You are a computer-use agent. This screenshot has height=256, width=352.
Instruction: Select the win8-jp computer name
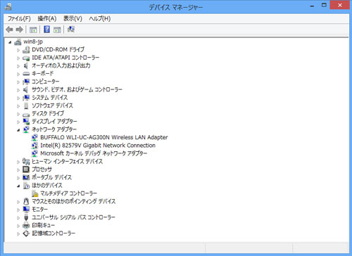pos(33,41)
